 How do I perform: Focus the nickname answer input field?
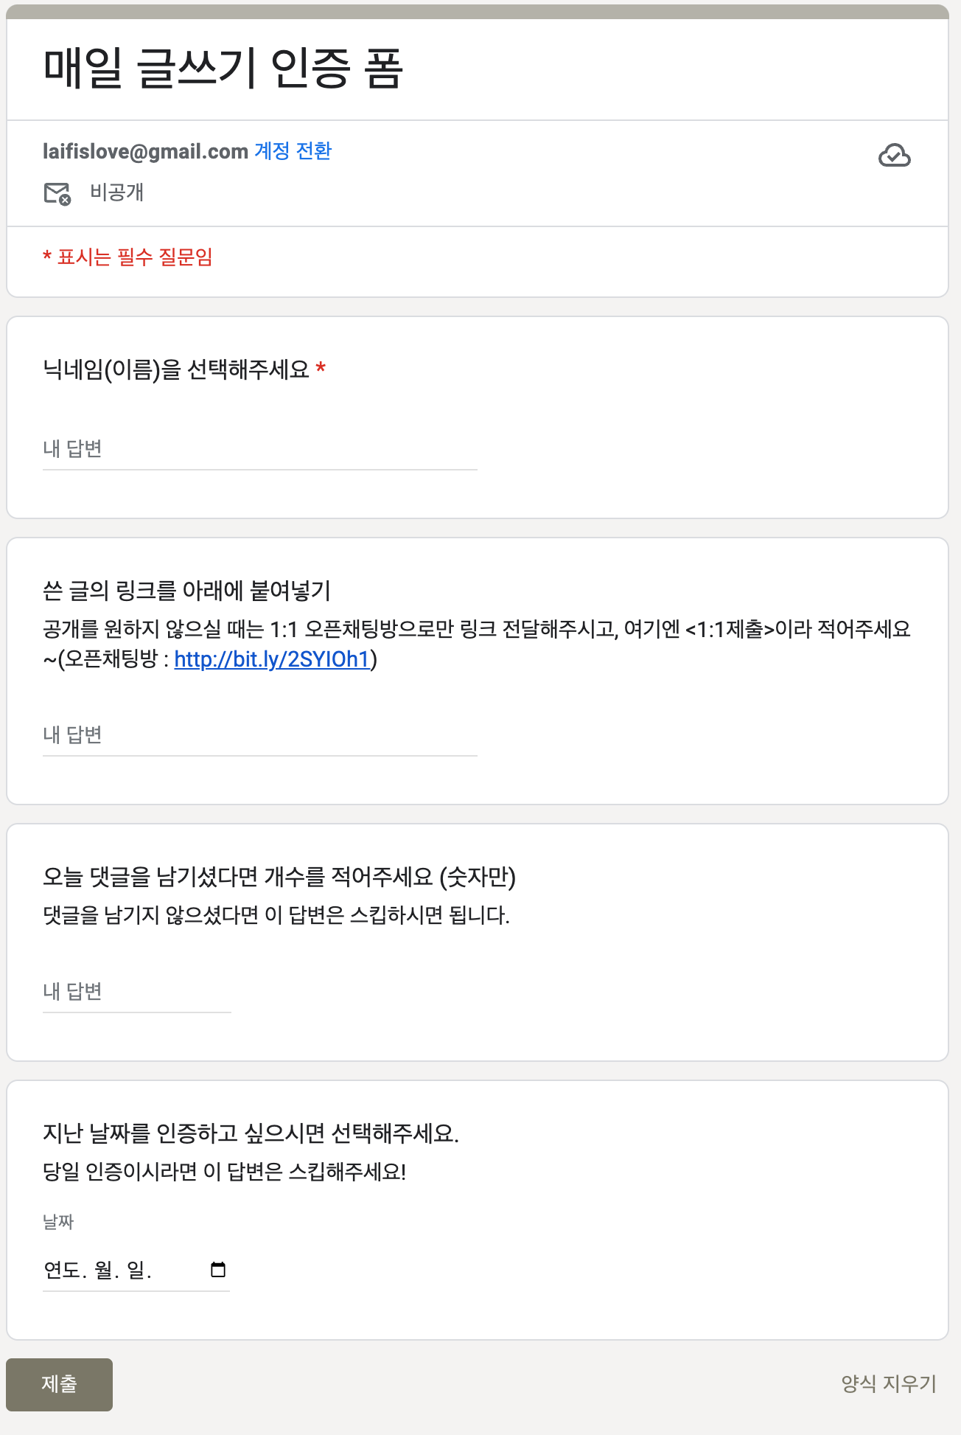point(260,449)
